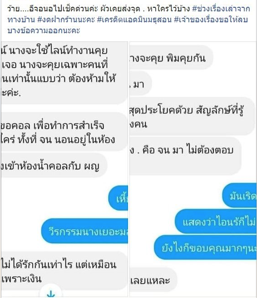This screenshot has height=298, width=257.
Task: Open the left chat screenshot thumbnail
Action: click(64, 169)
